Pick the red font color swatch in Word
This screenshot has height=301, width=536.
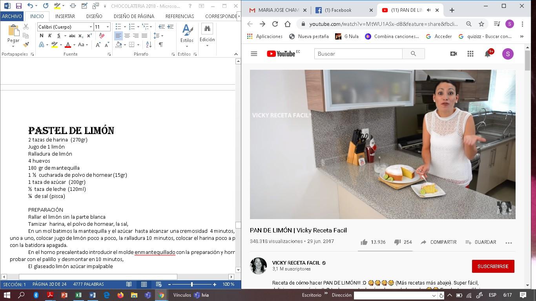click(x=68, y=45)
